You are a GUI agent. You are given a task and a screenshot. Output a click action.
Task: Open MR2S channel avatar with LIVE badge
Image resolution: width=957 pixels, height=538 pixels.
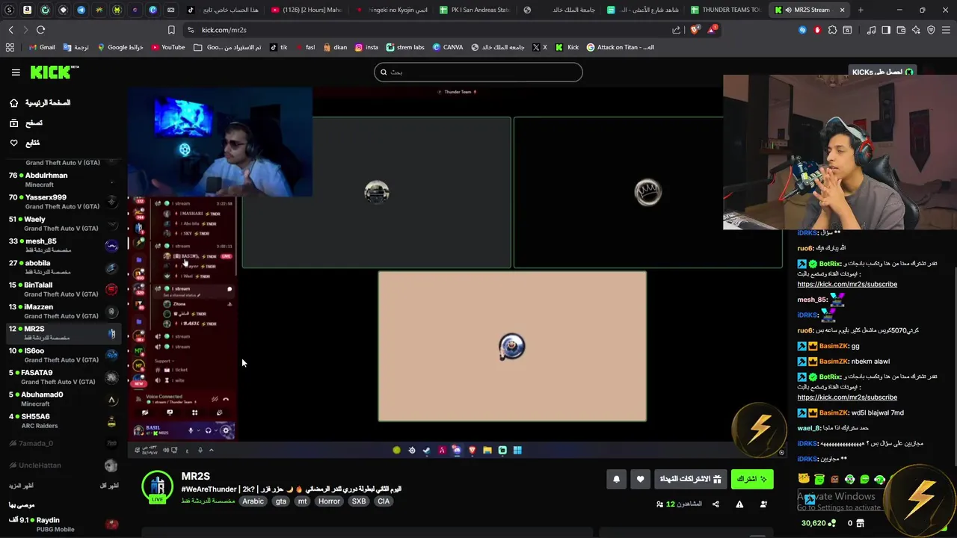(x=158, y=487)
